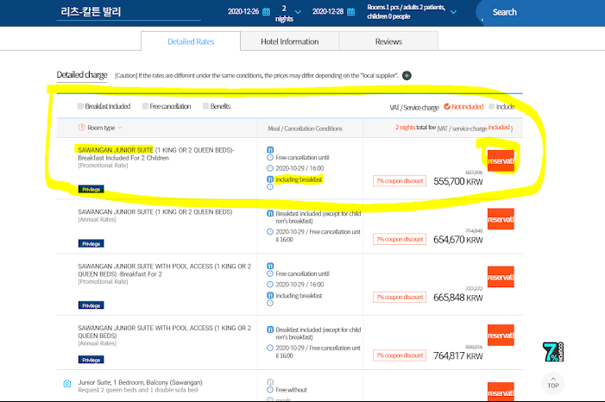This screenshot has width=605, height=402.
Task: Click Privilege badge on pool access Annual Rates row
Action: point(91,360)
